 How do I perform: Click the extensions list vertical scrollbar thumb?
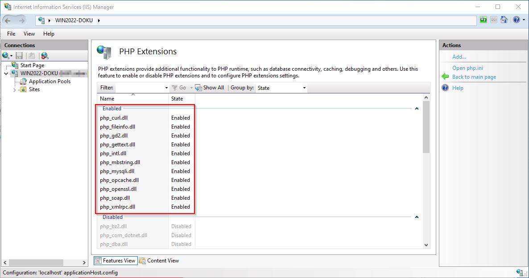426,127
